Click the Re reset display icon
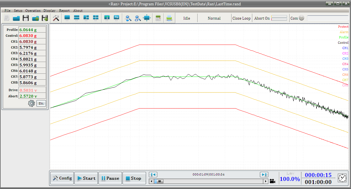Image resolution: width=351 pixels, height=189 pixels. pyautogui.click(x=117, y=18)
